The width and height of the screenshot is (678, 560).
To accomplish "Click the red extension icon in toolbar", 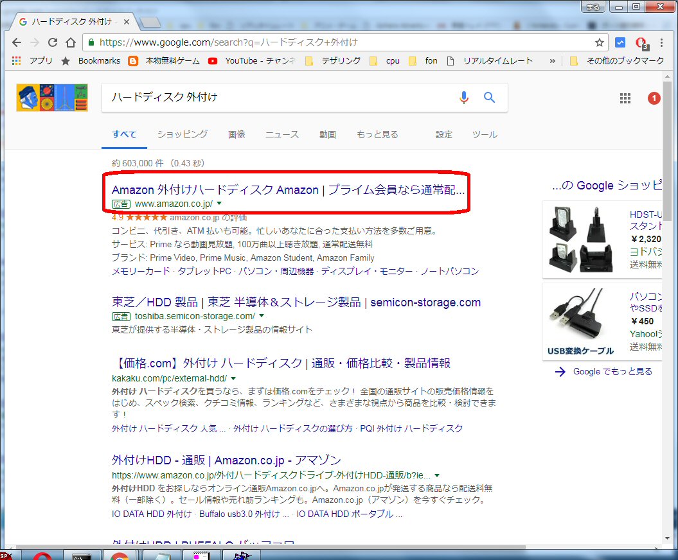I will coord(641,43).
